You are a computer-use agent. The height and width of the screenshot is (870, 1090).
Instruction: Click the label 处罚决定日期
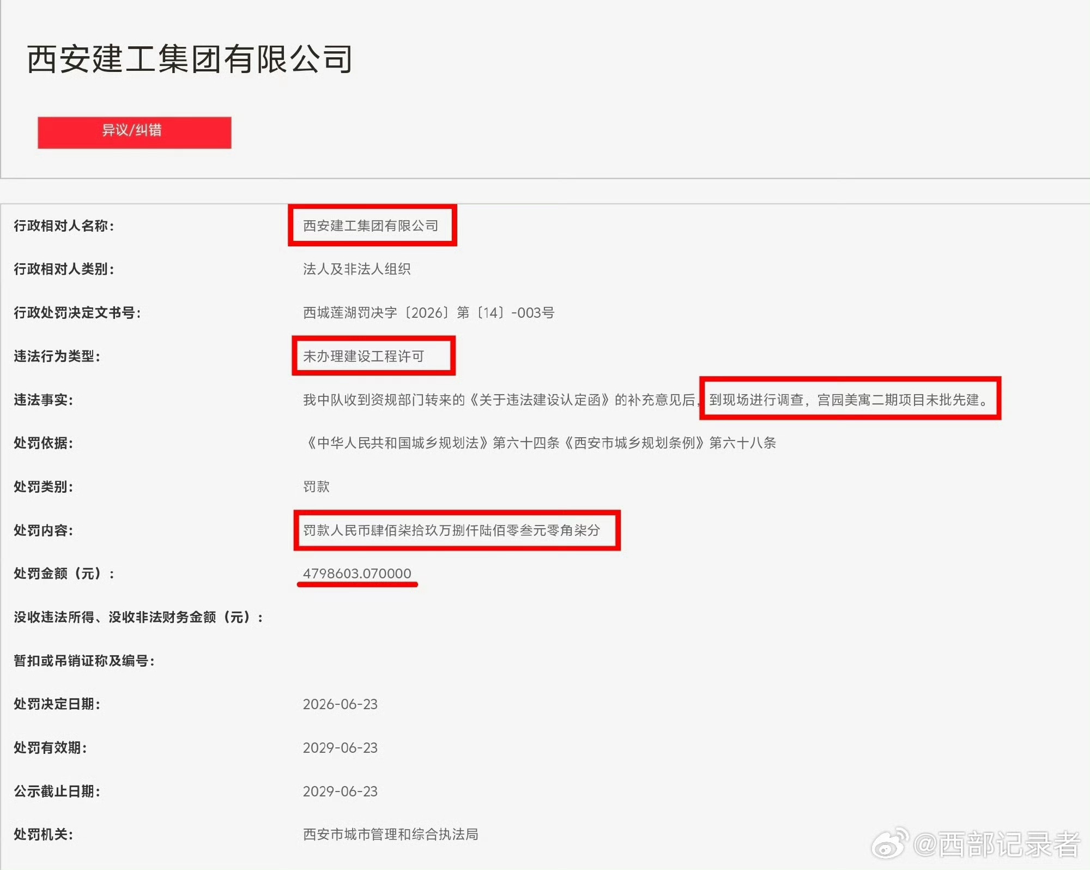[x=57, y=704]
